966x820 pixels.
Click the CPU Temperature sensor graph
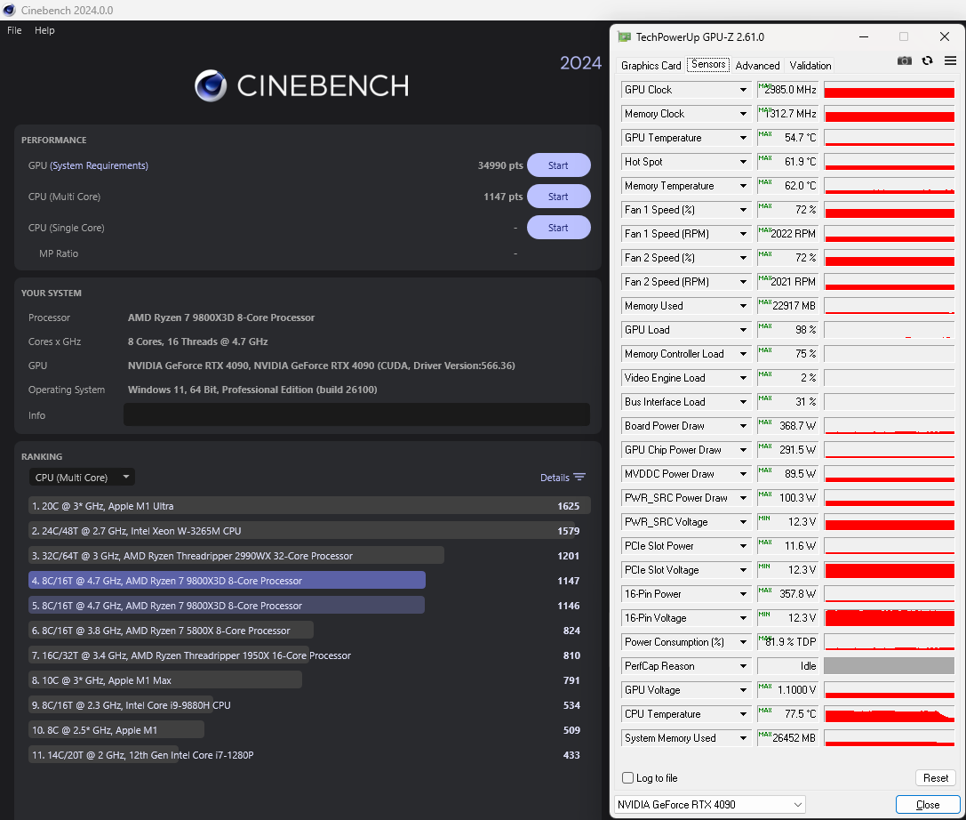coord(889,714)
